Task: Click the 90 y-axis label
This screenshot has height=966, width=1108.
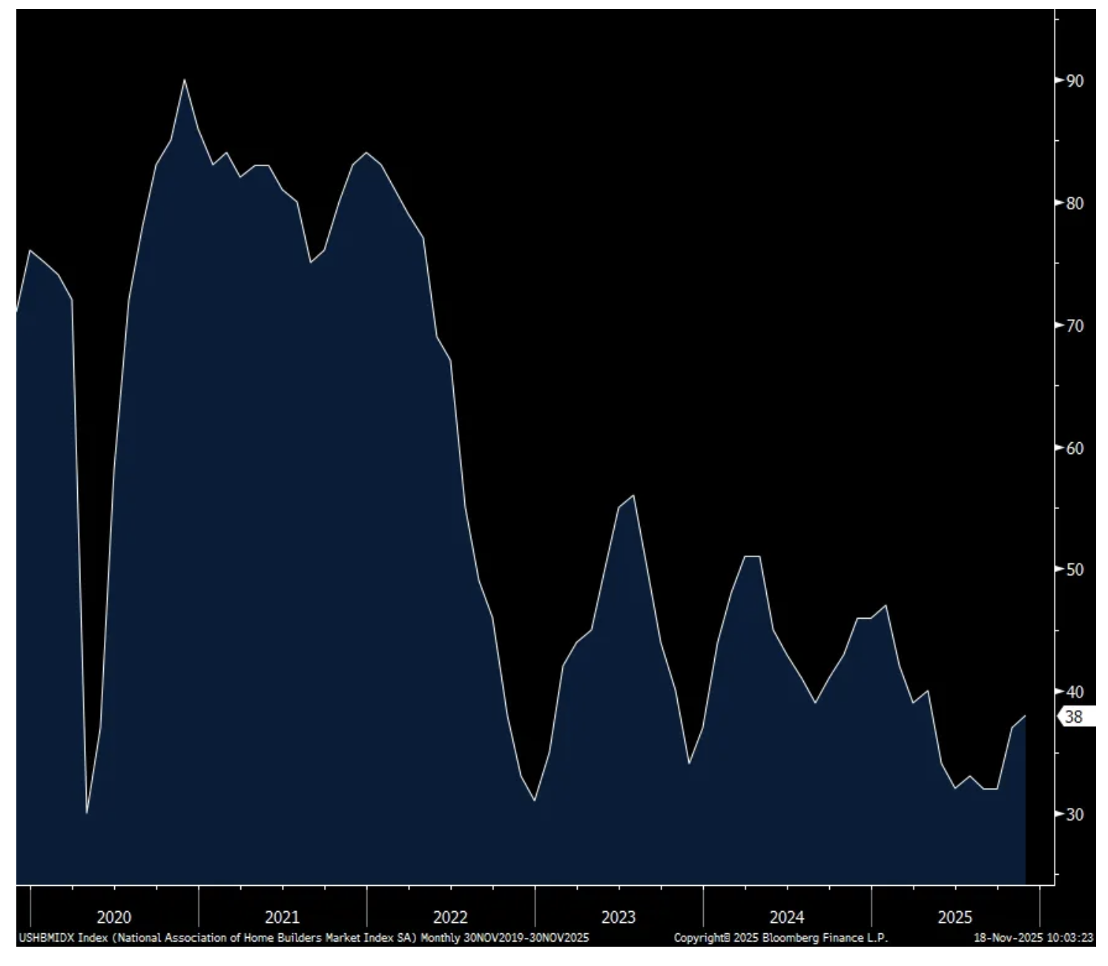Action: tap(1074, 80)
